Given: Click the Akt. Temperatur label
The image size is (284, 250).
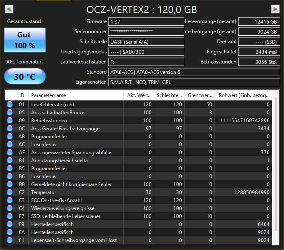Looking at the screenshot, I should [24, 62].
